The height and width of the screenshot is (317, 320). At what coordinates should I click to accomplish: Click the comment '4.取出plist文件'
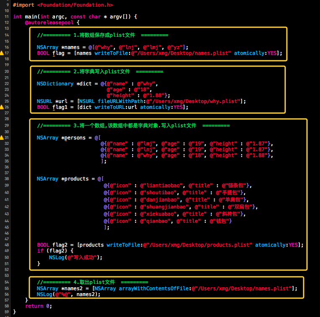(94, 282)
